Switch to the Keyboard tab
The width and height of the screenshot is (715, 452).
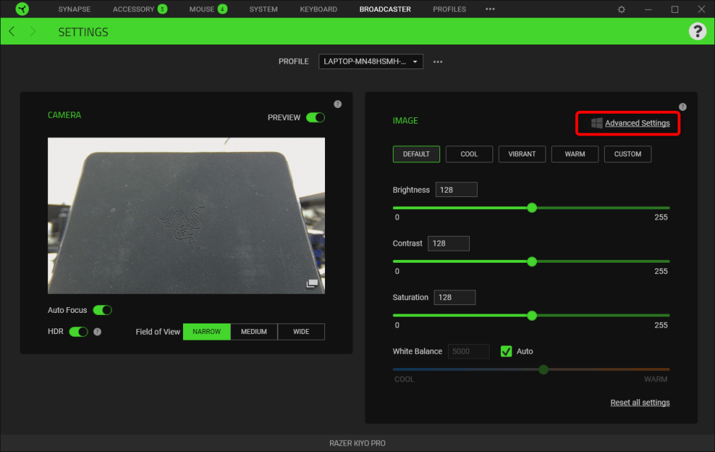pos(318,9)
